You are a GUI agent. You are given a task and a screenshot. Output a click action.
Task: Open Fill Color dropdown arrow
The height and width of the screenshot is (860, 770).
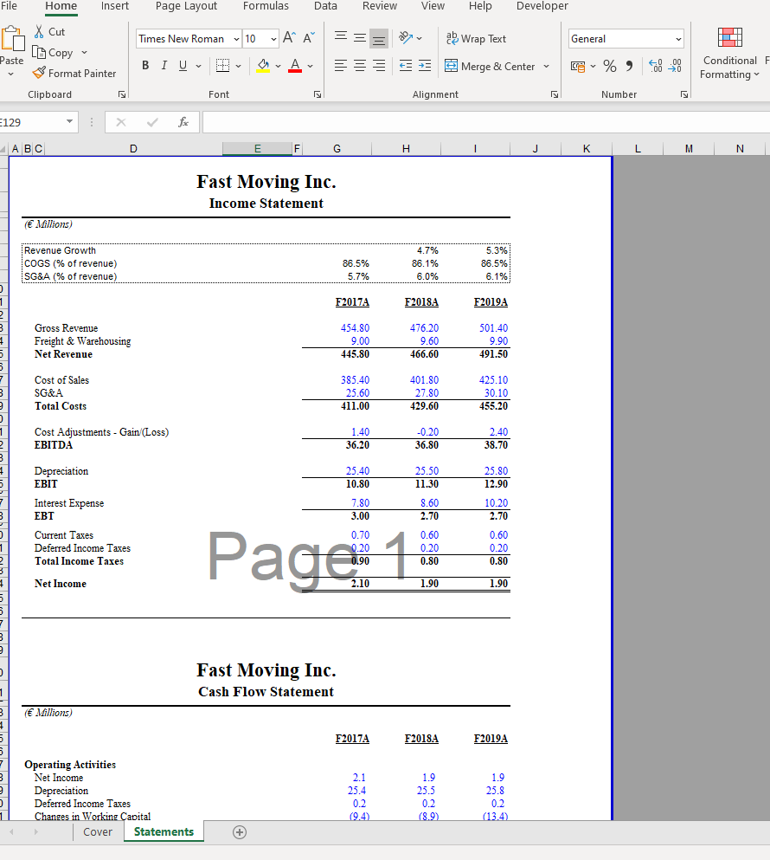278,67
